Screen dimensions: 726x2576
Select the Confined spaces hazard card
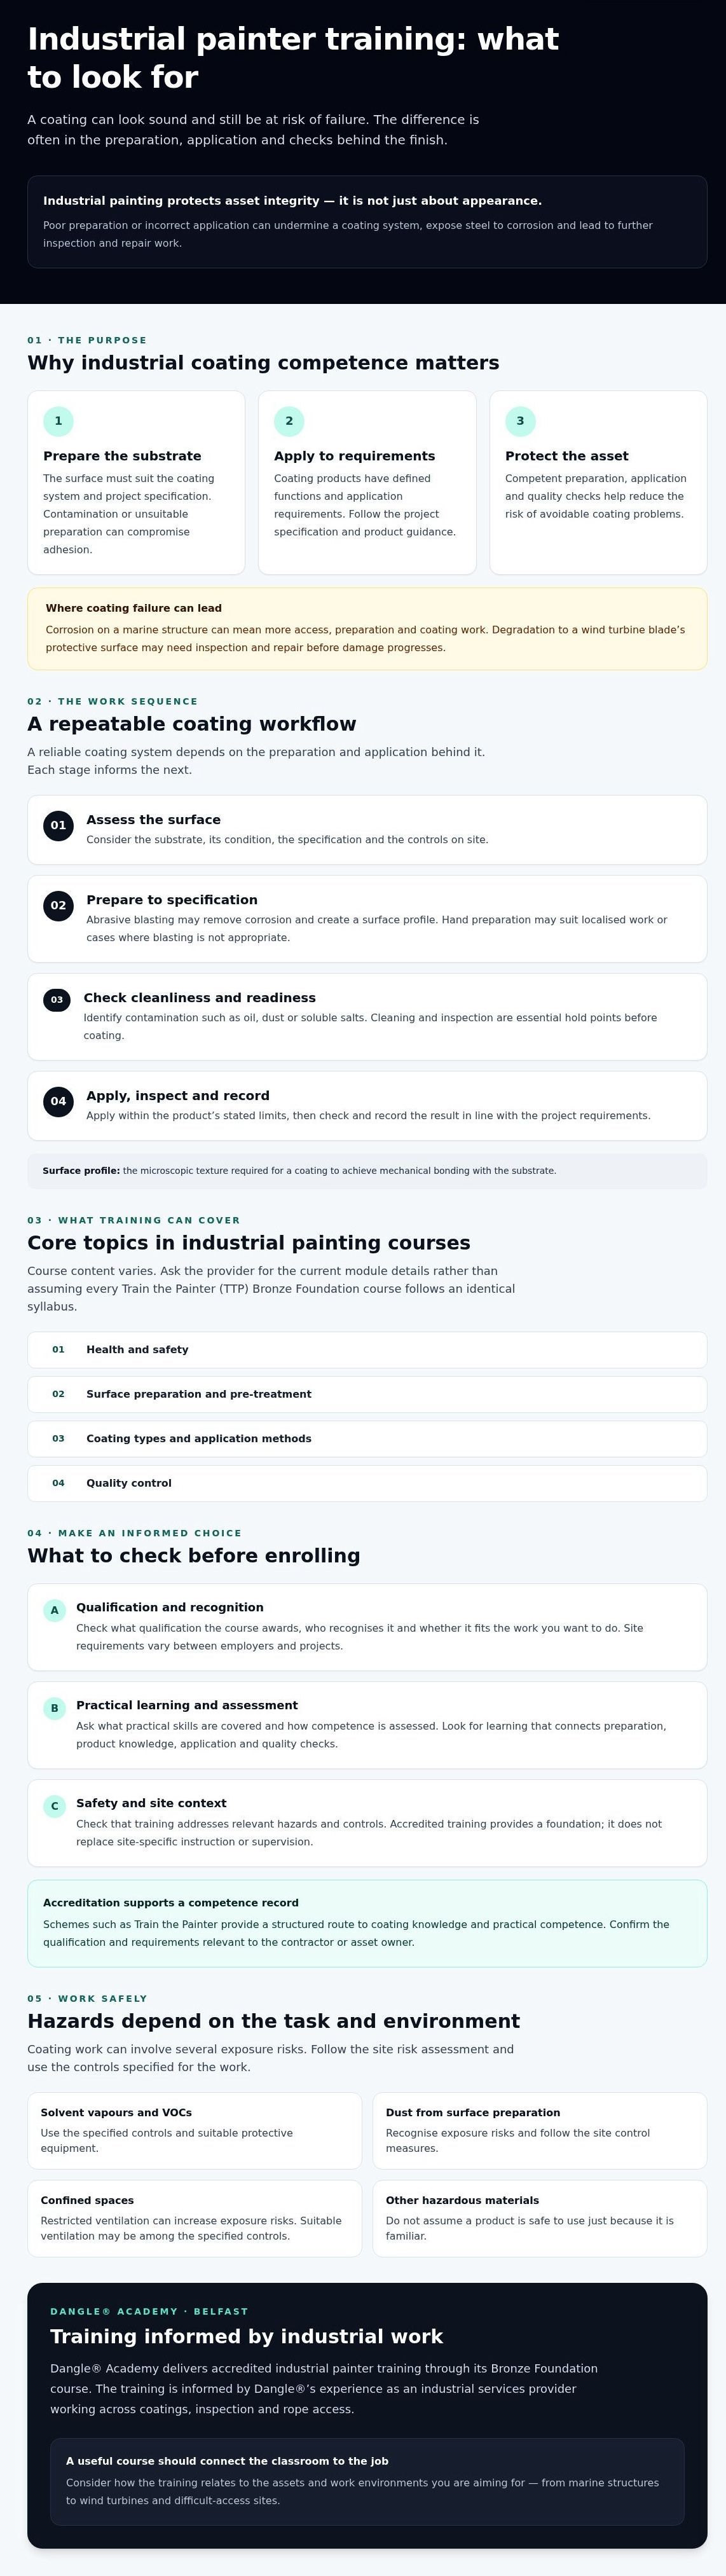point(194,2219)
